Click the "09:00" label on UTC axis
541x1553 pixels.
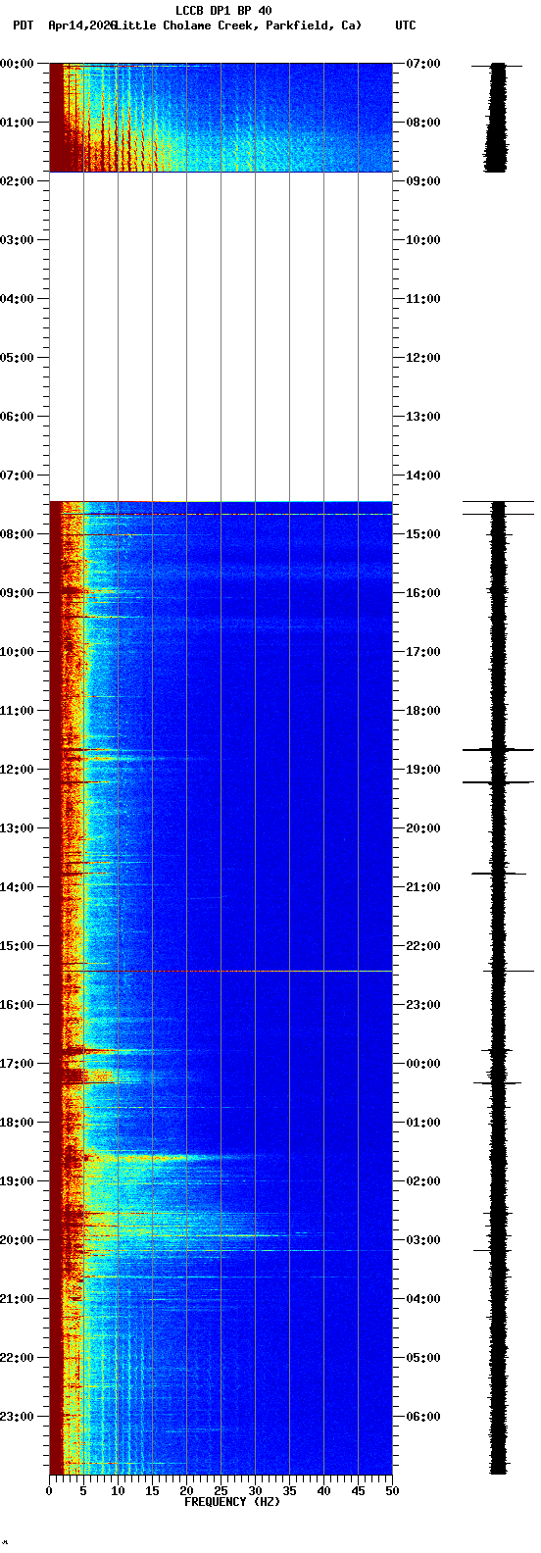point(423,181)
